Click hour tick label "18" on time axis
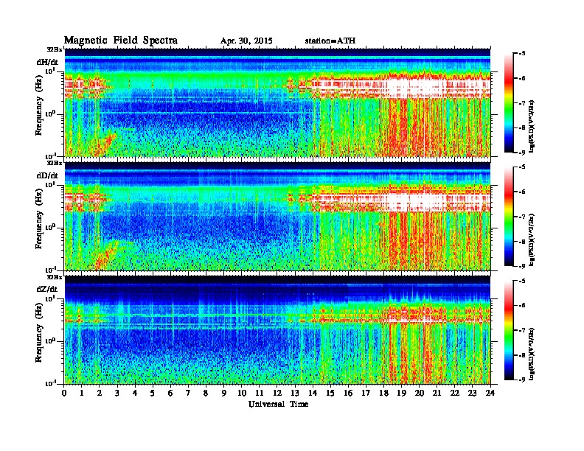 (x=384, y=393)
